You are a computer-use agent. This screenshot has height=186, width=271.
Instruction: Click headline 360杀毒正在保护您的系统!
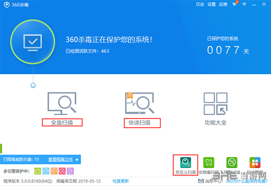pyautogui.click(x=109, y=40)
